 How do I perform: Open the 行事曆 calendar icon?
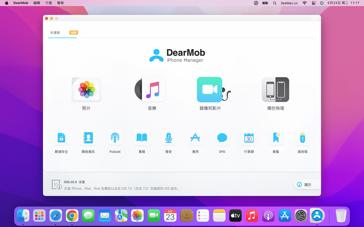coord(249,138)
